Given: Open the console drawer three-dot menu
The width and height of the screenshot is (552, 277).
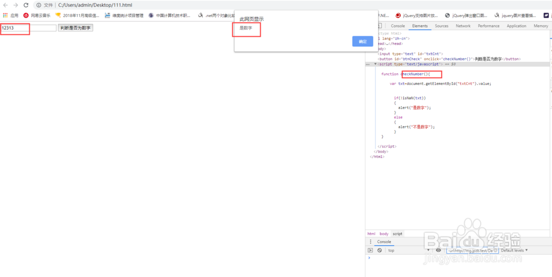Looking at the screenshot, I should pyautogui.click(x=370, y=242).
